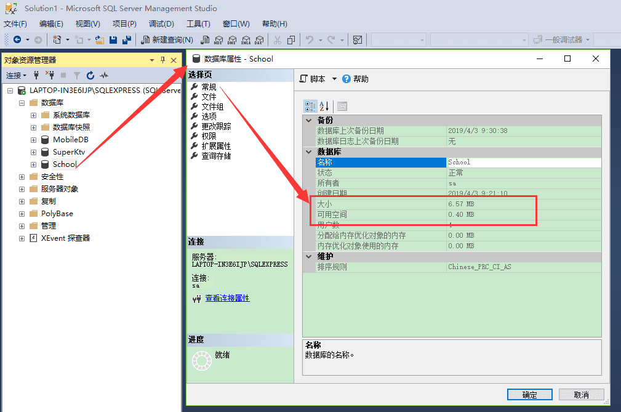Collapse the 维护 property category

(x=309, y=256)
